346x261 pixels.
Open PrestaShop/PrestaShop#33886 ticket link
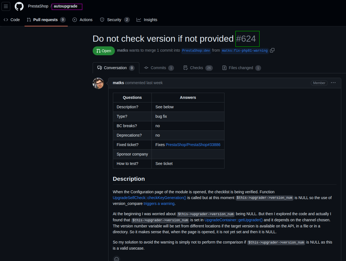point(193,145)
